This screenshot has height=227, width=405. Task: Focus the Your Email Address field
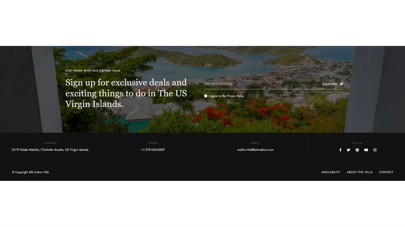[x=261, y=84]
